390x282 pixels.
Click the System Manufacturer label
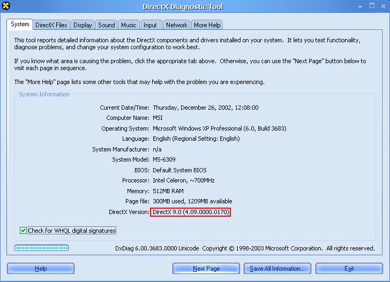(x=121, y=149)
